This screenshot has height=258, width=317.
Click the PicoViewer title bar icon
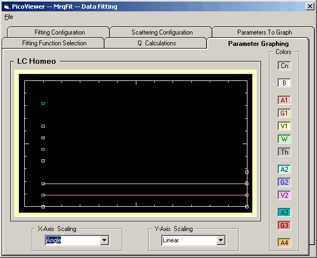(7, 6)
